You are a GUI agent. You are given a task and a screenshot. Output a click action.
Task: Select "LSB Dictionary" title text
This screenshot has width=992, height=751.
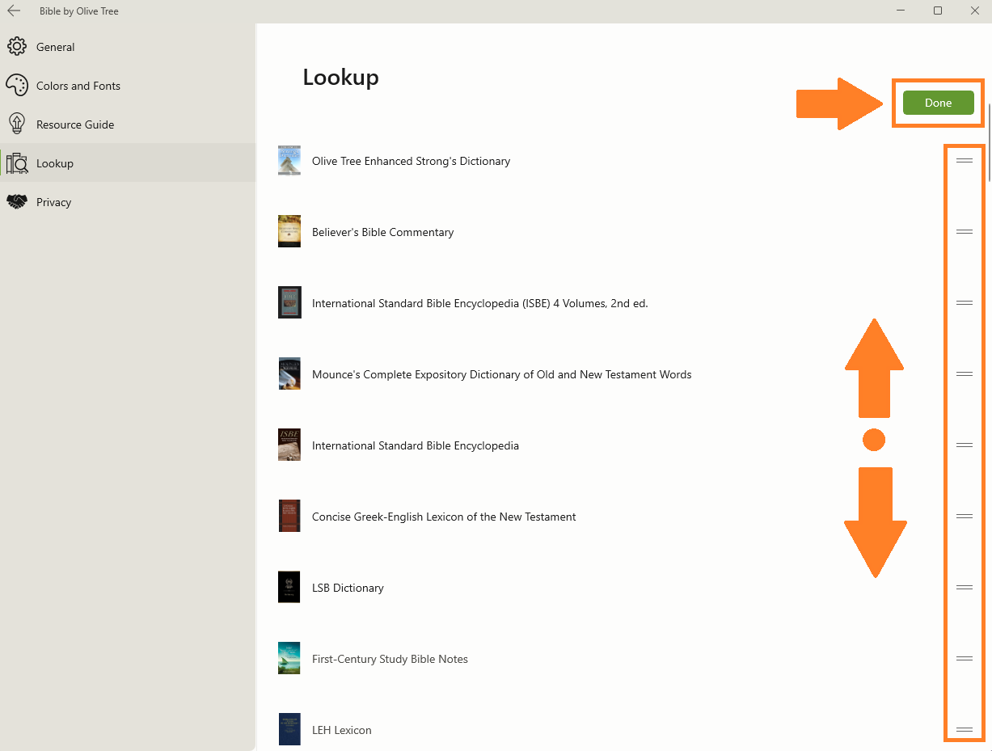pyautogui.click(x=348, y=588)
